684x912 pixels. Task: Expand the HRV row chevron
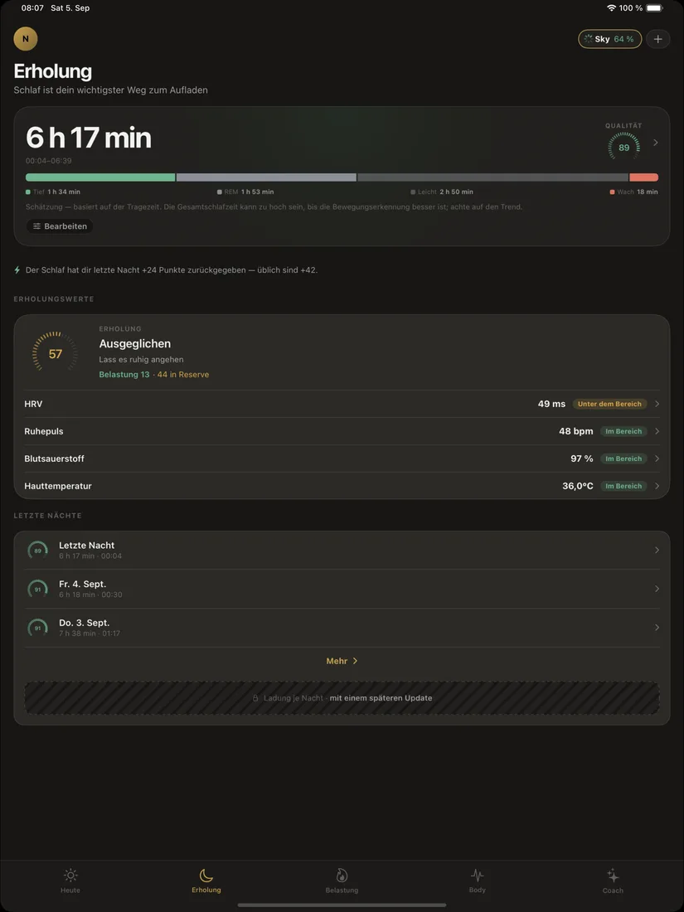(x=657, y=404)
